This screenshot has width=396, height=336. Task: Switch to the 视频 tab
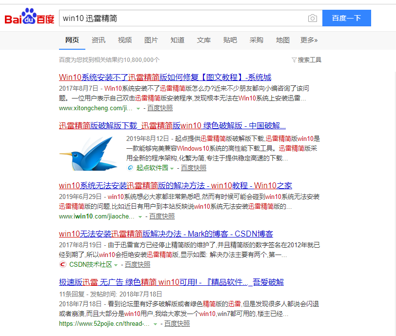point(125,40)
